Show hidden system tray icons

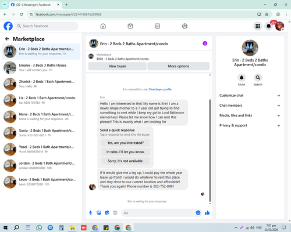click(236, 227)
